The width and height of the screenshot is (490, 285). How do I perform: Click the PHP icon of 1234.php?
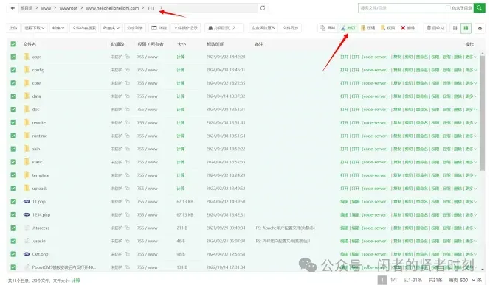click(x=27, y=214)
